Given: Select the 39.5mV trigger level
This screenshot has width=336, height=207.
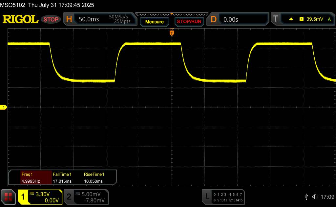Looking at the screenshot, I should (315, 19).
